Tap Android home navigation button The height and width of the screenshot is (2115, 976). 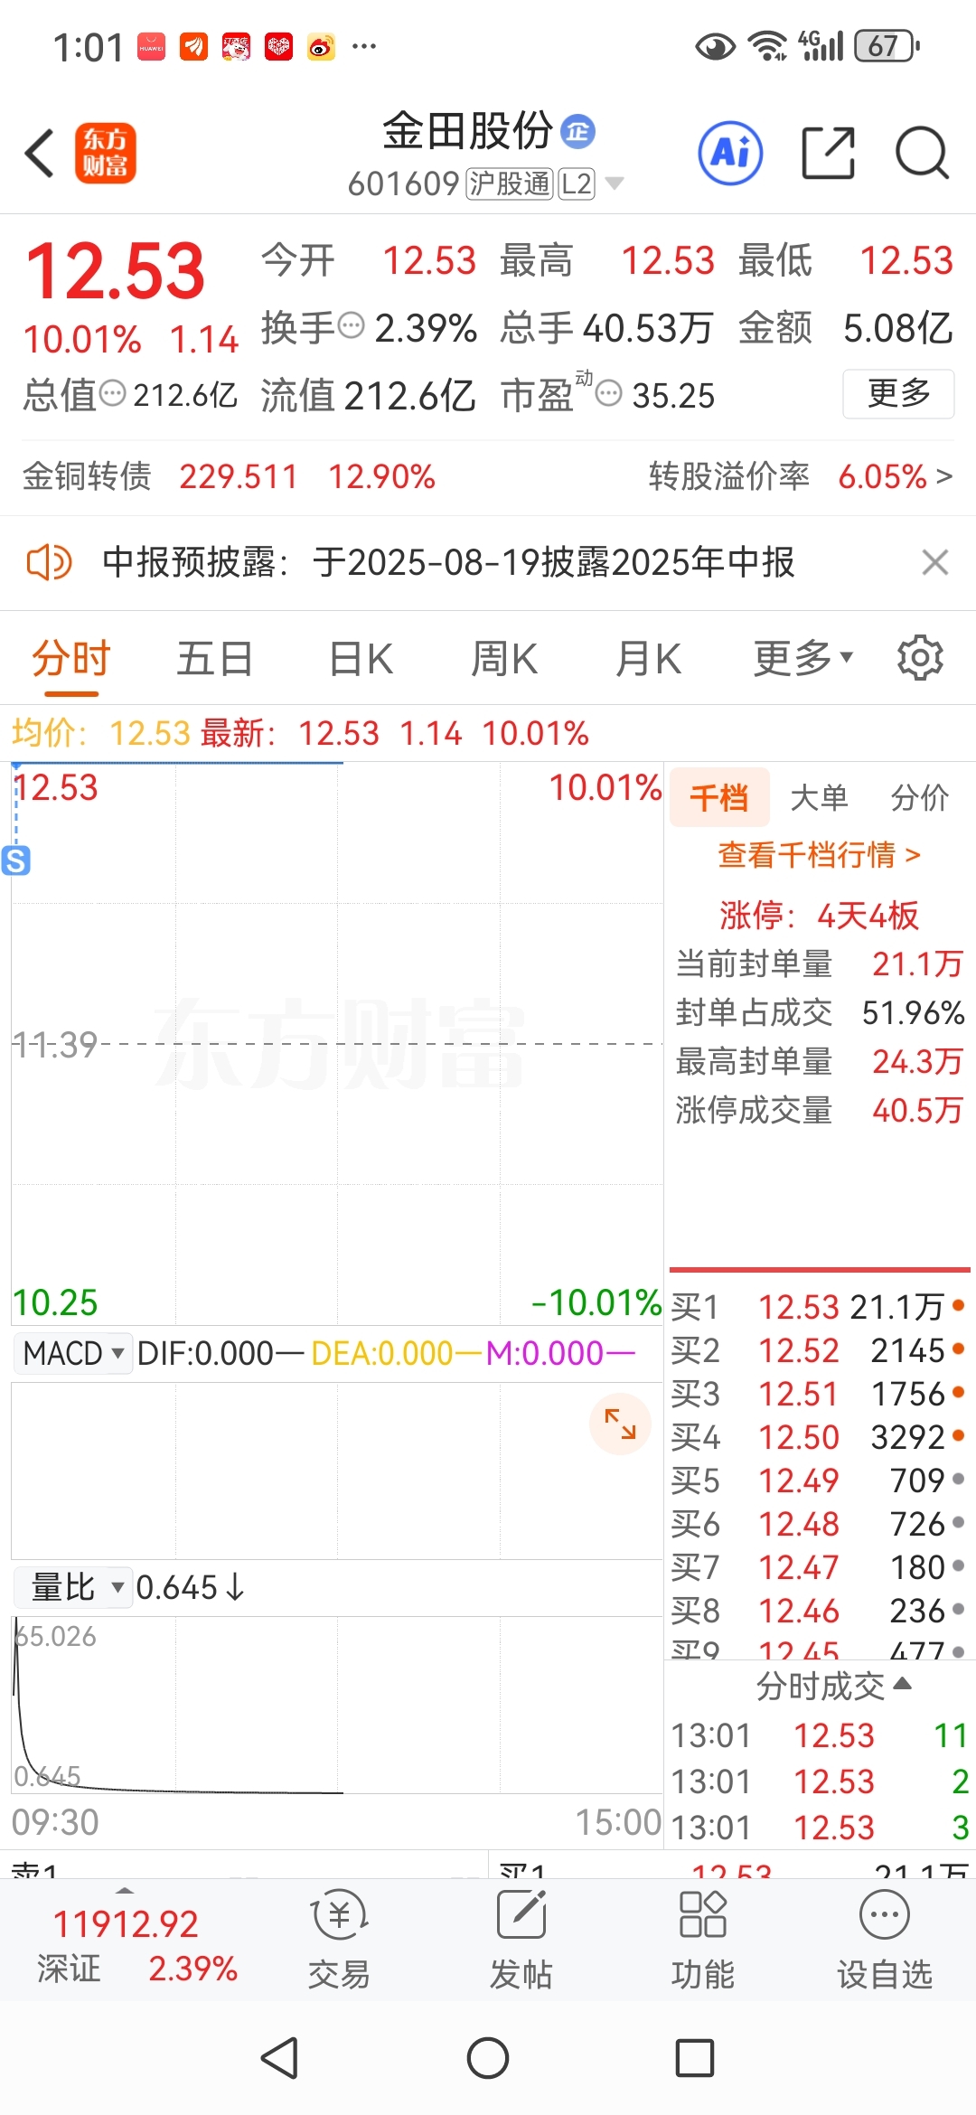488,2058
